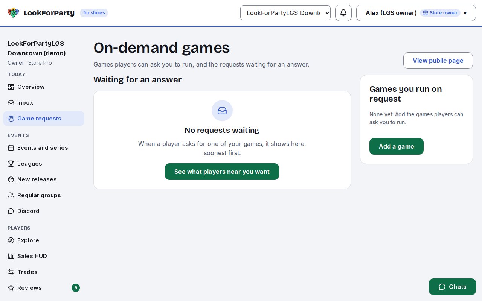Image resolution: width=482 pixels, height=301 pixels.
Task: Click the LookForParty logo icon
Action: coord(13,13)
